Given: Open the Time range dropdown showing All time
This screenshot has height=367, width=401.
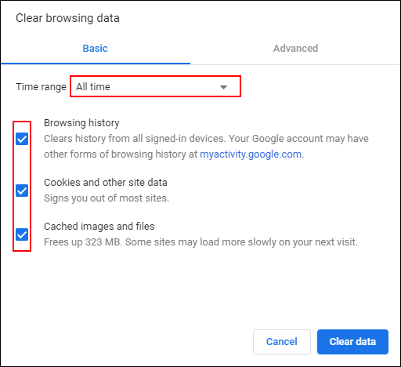Looking at the screenshot, I should [155, 86].
